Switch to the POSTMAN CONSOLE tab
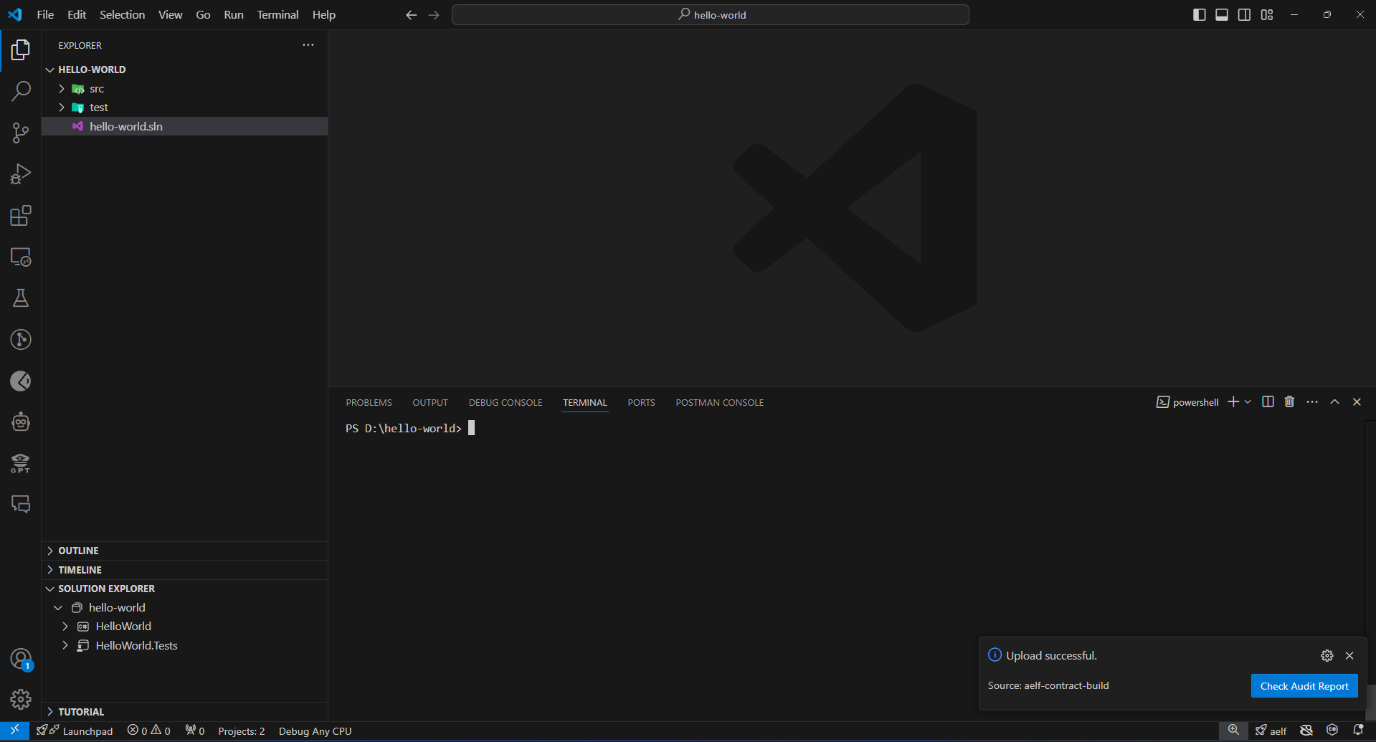 (x=719, y=403)
